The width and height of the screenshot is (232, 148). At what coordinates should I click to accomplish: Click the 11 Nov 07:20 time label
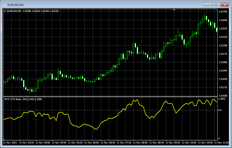tap(124, 143)
